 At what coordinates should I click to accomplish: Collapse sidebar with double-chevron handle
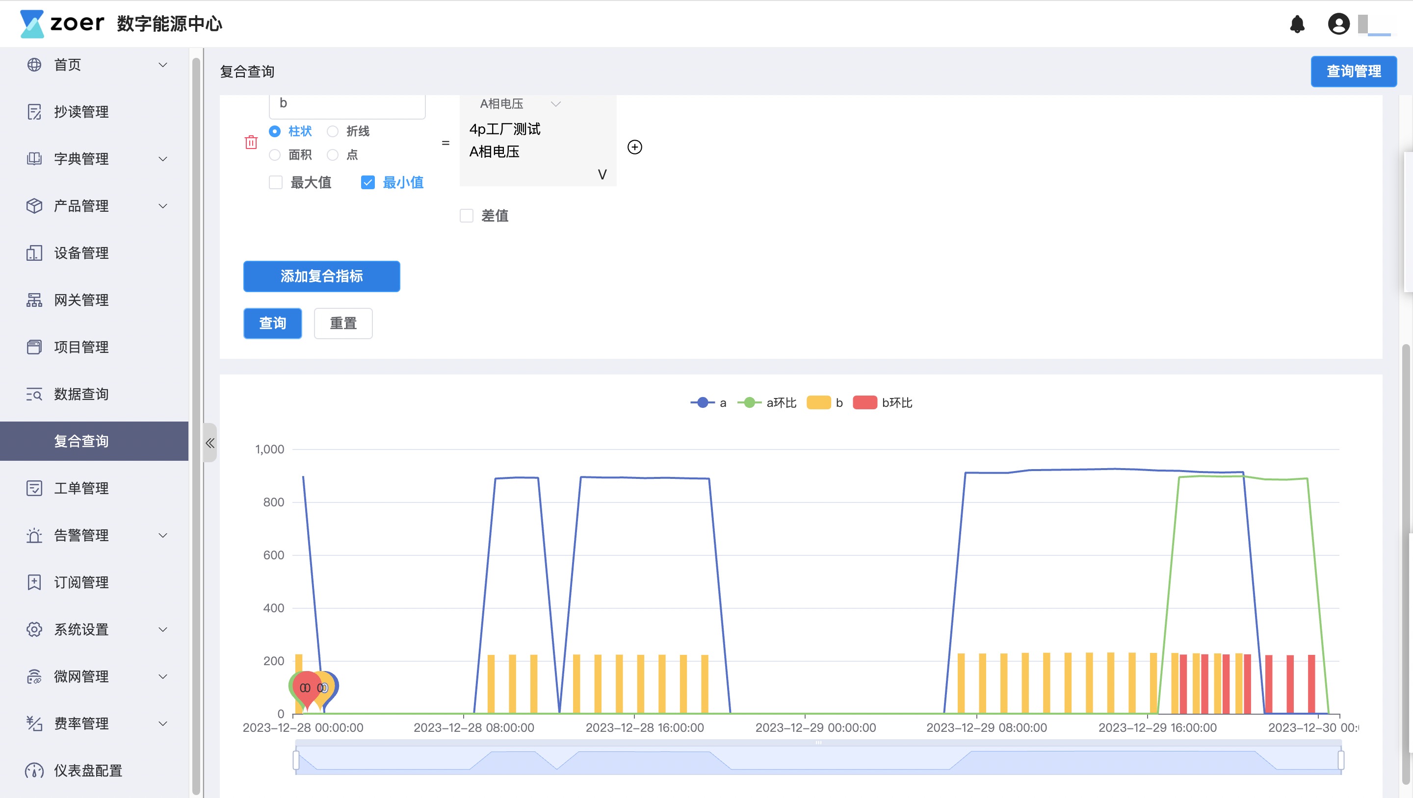click(x=210, y=443)
